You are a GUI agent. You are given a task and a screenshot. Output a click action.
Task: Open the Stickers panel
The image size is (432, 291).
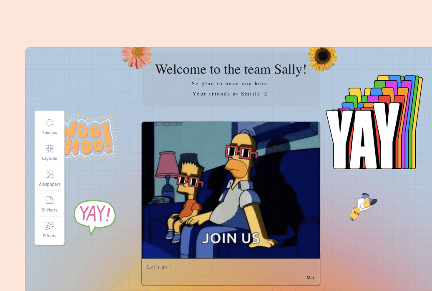point(49,204)
